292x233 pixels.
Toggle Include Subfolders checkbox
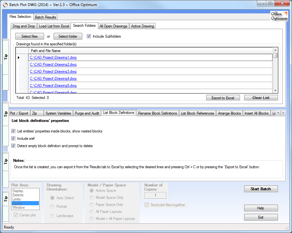pos(89,36)
